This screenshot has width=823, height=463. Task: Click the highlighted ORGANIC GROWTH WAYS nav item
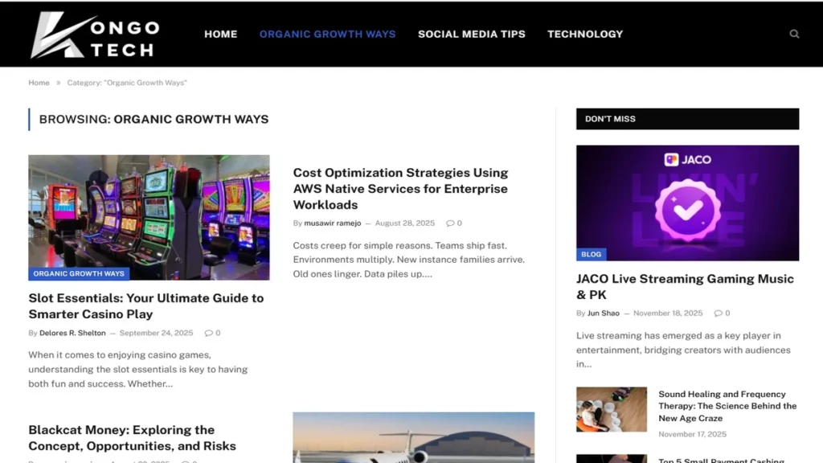[x=327, y=34]
